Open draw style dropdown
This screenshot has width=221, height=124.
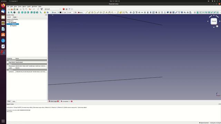16,12
